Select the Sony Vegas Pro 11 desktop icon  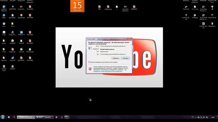click(203, 8)
